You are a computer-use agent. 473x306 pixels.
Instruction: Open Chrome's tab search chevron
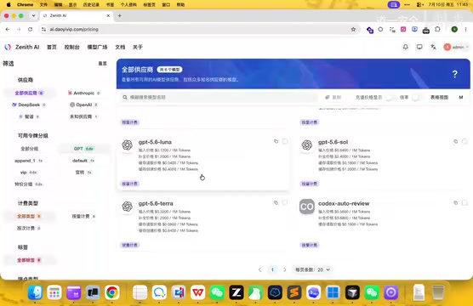33,15
